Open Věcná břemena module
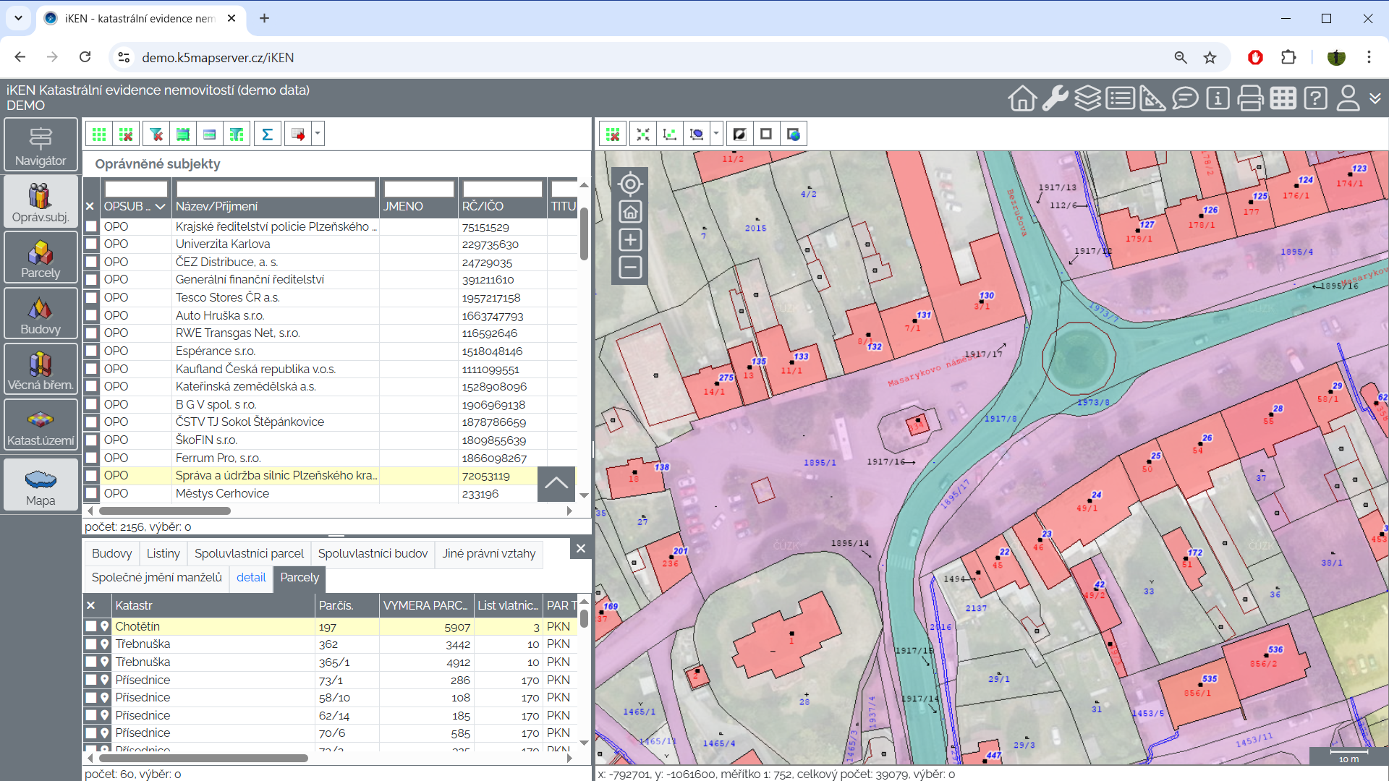Screen dimensions: 1389x781 [41, 369]
